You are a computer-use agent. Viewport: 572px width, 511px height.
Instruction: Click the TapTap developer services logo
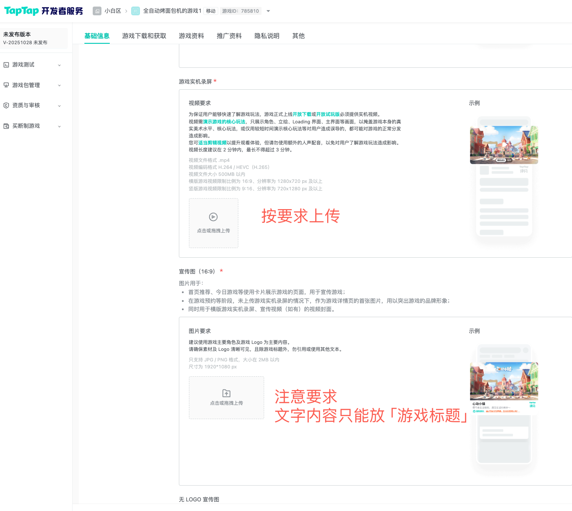coord(43,11)
